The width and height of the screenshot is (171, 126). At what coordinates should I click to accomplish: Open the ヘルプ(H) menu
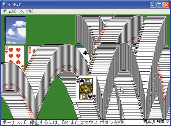coord(27,11)
